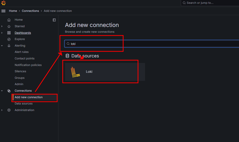Viewport: 239px width, 142px height.
Task: Click the Home house icon in sidebar
Action: click(9, 20)
